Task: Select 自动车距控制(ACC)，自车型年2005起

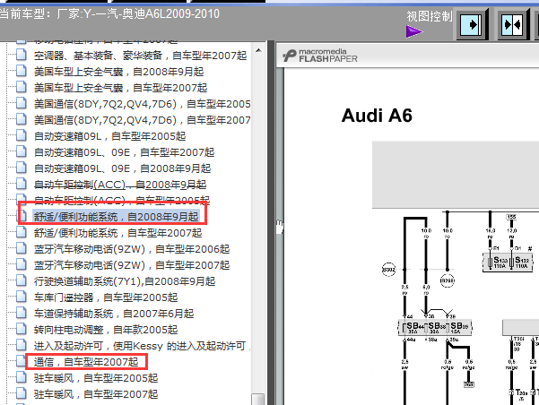Action: 122,200
